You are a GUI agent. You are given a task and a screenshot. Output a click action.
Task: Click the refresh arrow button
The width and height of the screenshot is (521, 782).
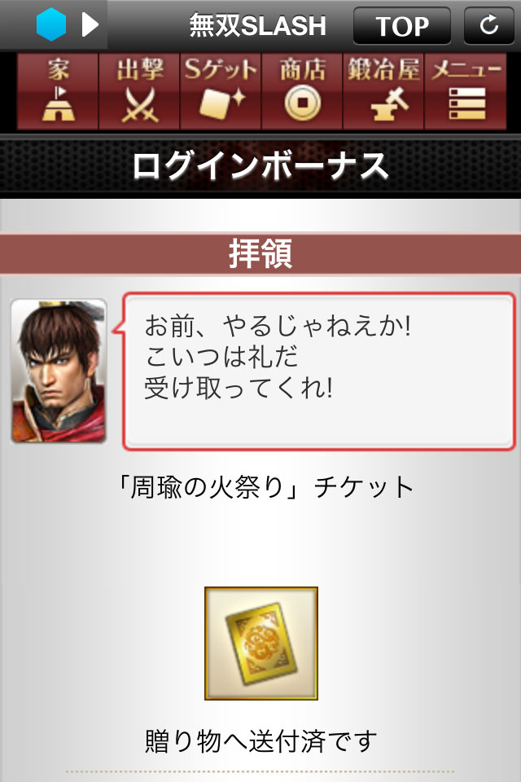[488, 25]
